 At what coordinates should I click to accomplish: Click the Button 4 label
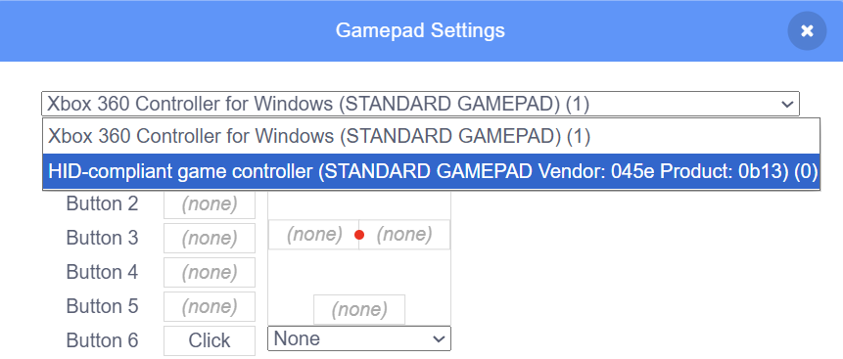[102, 272]
